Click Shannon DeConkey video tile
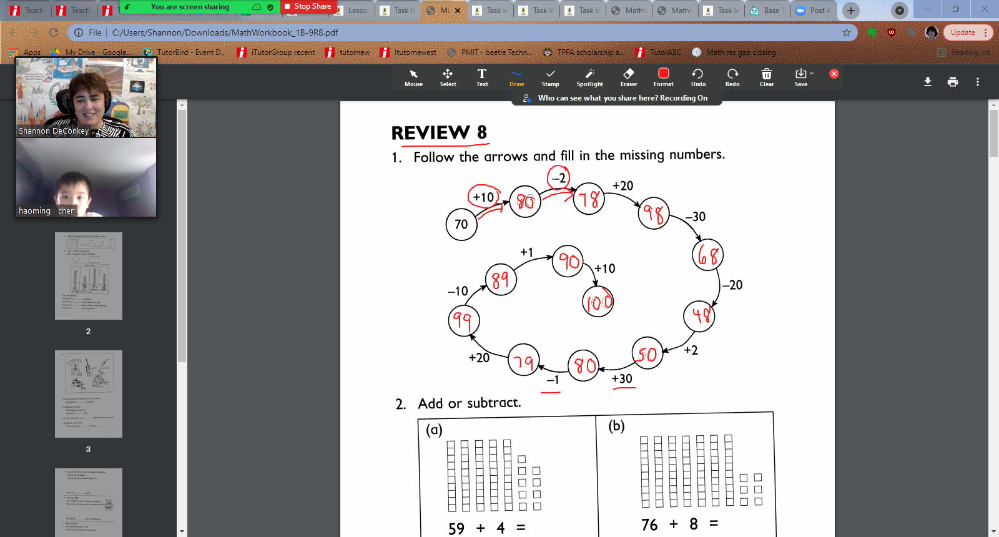The height and width of the screenshot is (537, 999). 86,97
